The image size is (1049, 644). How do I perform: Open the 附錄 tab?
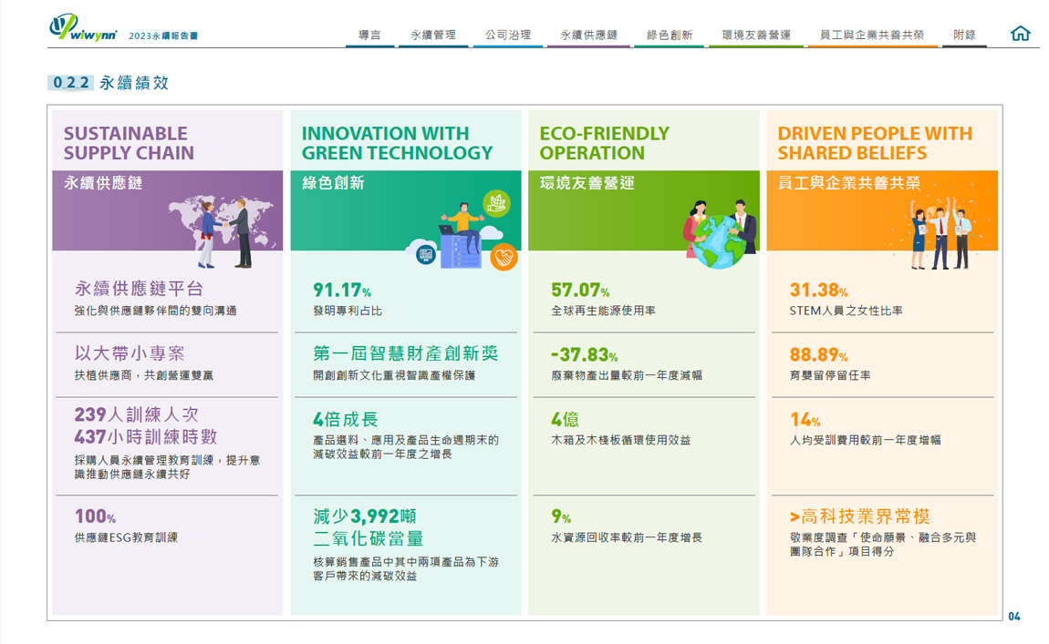pyautogui.click(x=964, y=35)
